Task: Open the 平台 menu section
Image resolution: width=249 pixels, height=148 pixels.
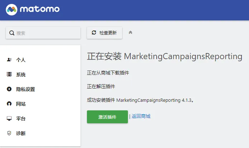Action: (21, 119)
